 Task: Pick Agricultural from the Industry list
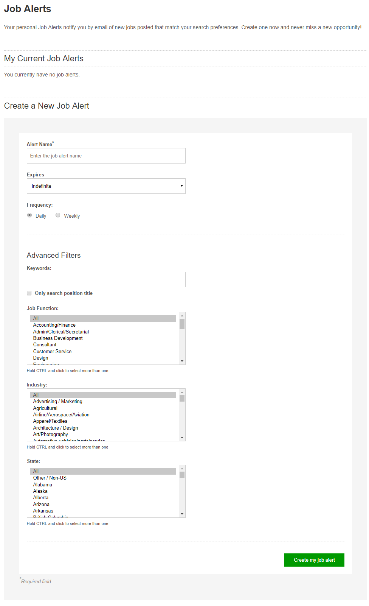[45, 408]
